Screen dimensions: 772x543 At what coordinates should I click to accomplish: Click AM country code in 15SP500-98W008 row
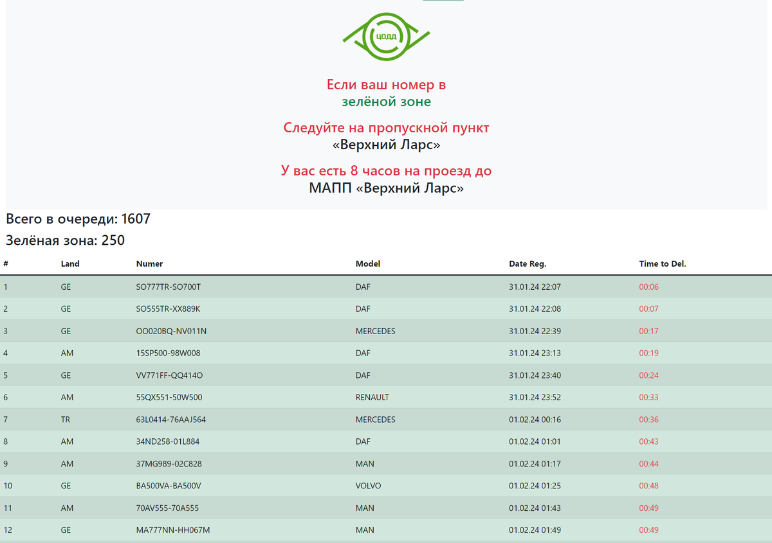pos(67,353)
